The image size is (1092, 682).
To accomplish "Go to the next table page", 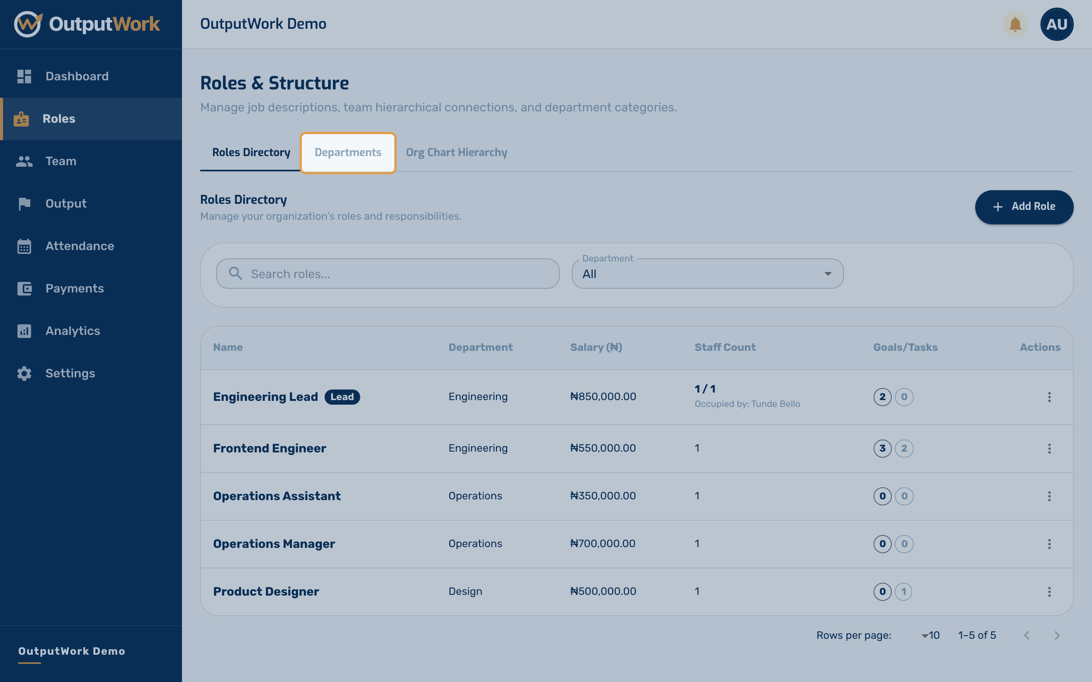I will click(x=1057, y=635).
